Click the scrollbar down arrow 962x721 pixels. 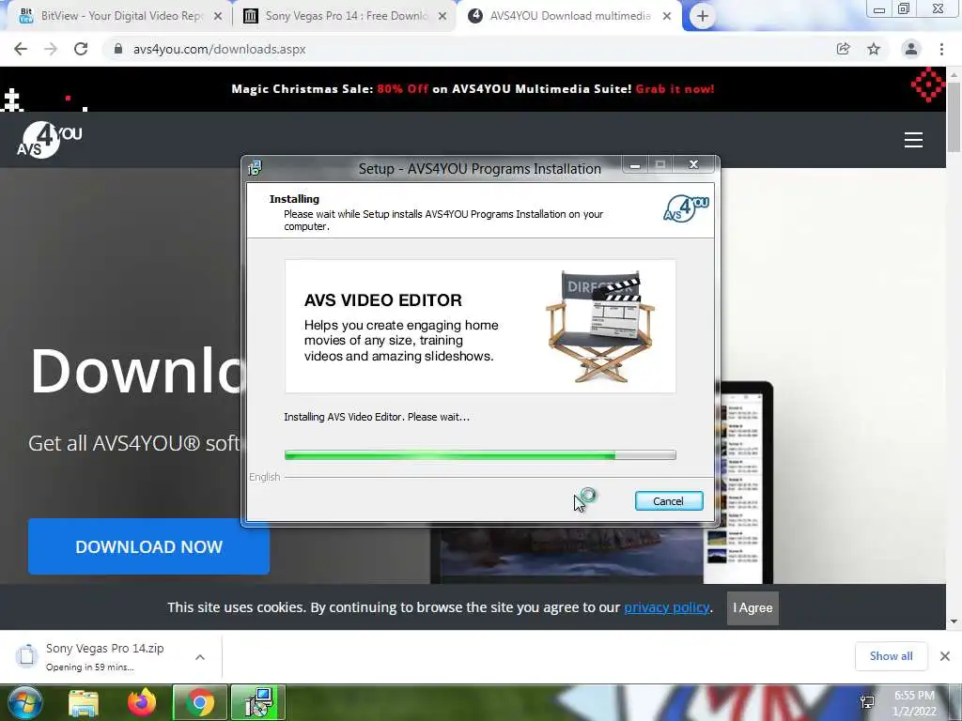954,621
